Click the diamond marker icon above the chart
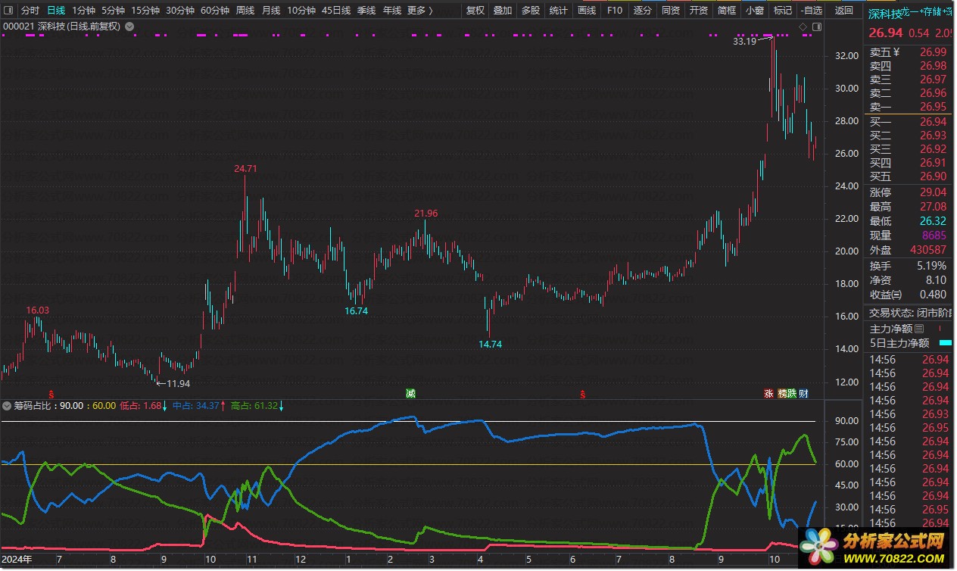 (803, 27)
